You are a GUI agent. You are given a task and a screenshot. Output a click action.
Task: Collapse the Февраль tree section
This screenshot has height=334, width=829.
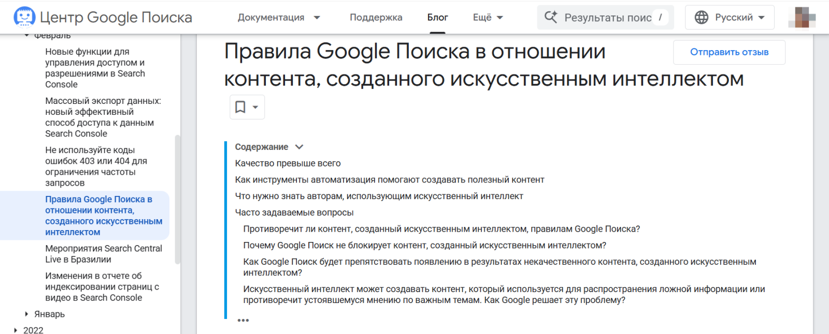click(x=27, y=36)
